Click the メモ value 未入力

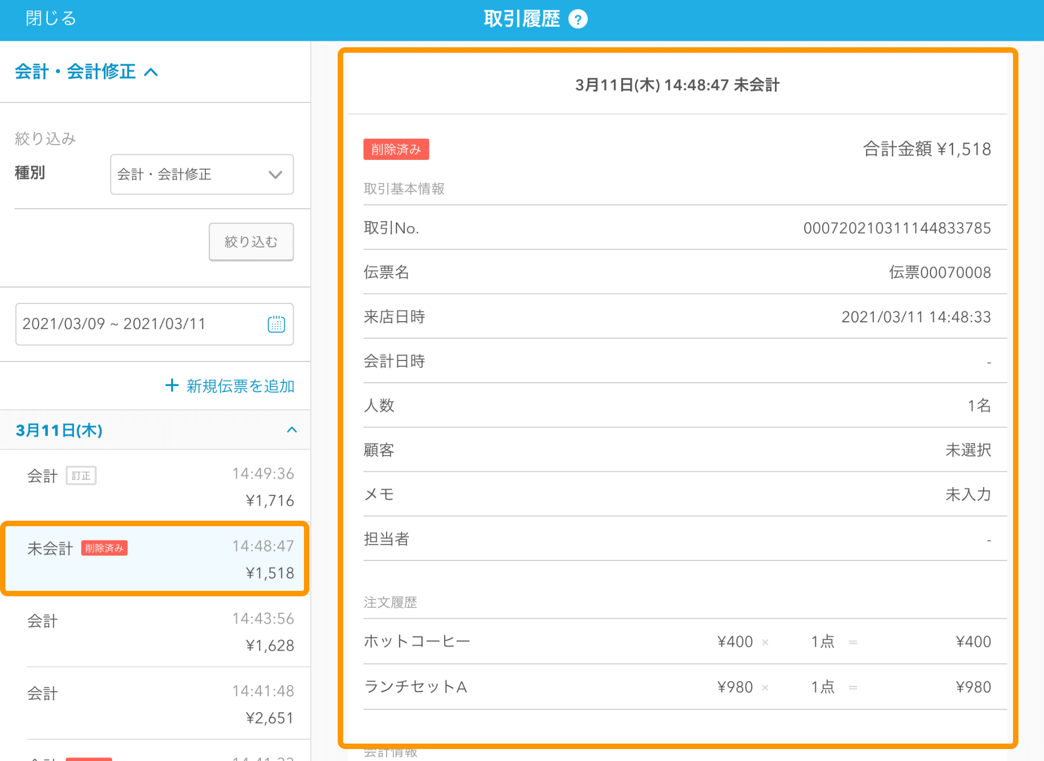point(968,495)
